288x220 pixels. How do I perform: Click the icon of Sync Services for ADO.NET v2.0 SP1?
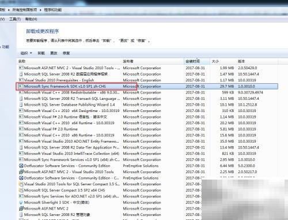coord(21,196)
